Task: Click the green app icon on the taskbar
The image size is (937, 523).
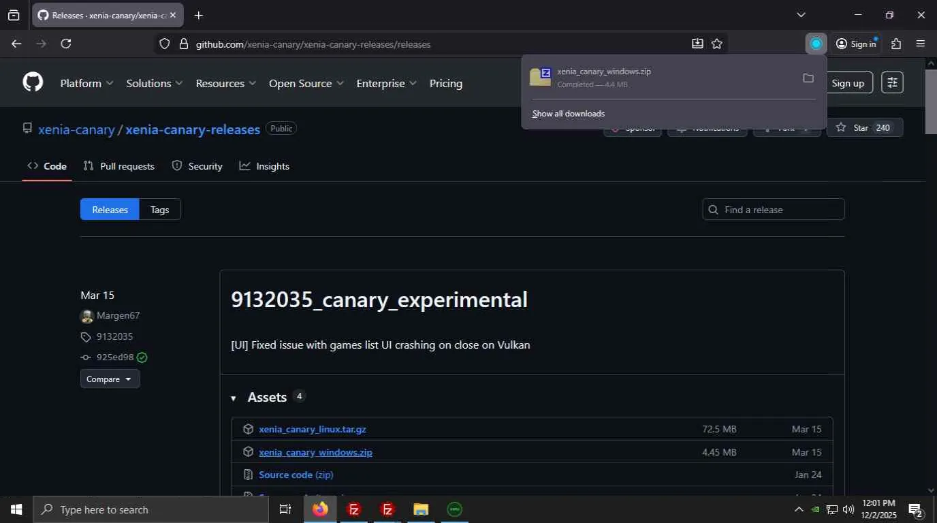Action: pyautogui.click(x=454, y=509)
